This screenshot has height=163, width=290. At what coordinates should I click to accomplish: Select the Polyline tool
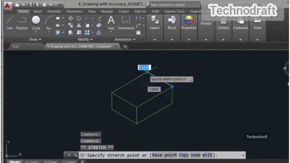point(22,23)
